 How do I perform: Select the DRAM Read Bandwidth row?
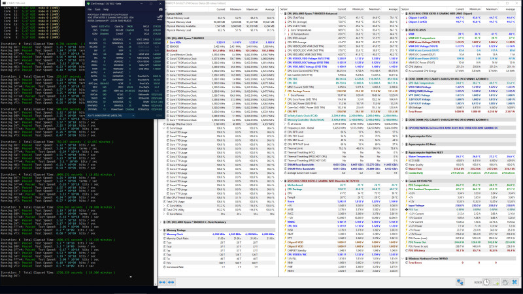coord(339,165)
